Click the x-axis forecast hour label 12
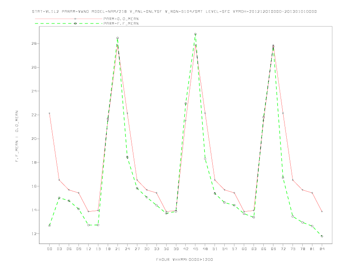Screen dimensions: 351x271 point(89,249)
